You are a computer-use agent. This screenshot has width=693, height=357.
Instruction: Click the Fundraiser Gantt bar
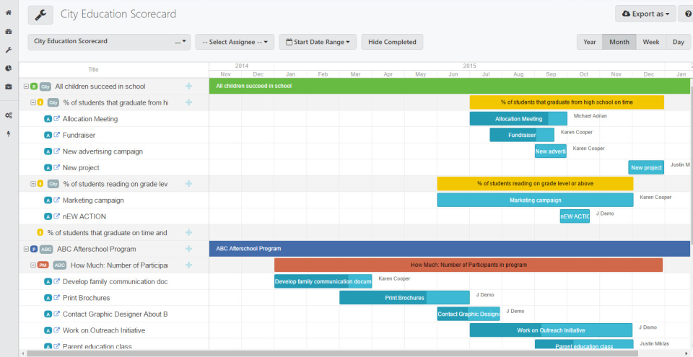pyautogui.click(x=522, y=135)
